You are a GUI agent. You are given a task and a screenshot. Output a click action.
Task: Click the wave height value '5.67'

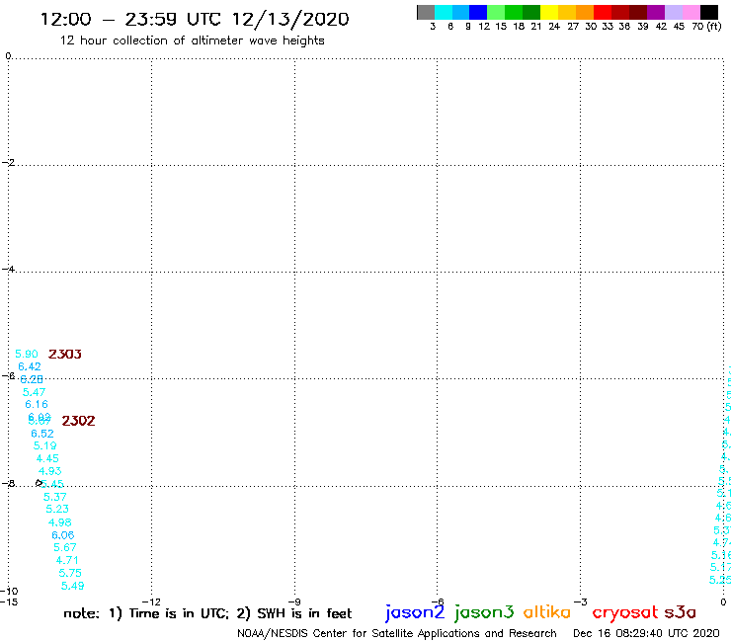(65, 547)
